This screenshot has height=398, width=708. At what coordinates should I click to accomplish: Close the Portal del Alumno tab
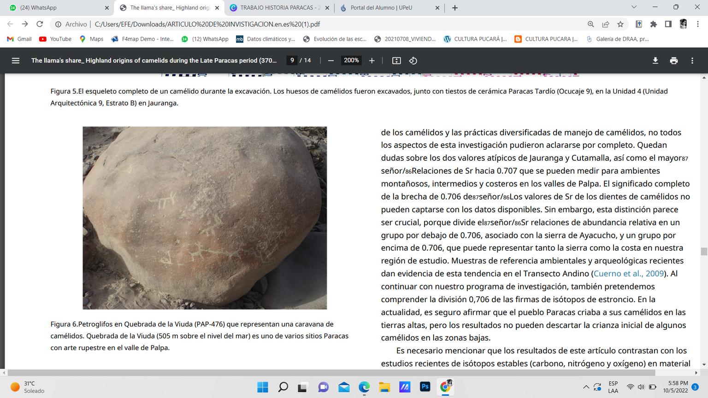click(x=437, y=8)
